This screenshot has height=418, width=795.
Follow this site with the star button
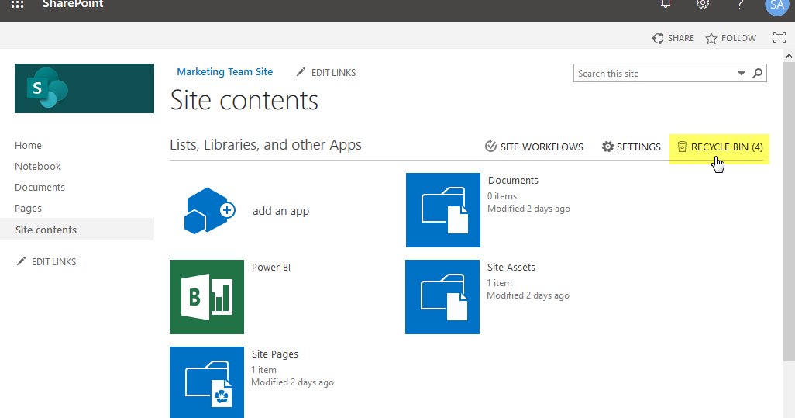[x=730, y=38]
